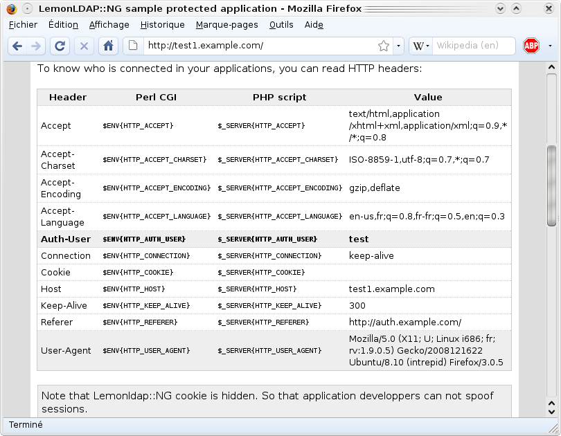The height and width of the screenshot is (436, 561).
Task: Click the Lemonldap::NG cookie note
Action: coord(274,402)
